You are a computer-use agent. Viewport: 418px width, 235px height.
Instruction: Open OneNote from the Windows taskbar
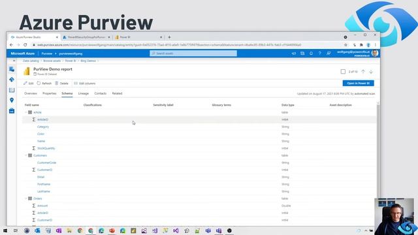coord(59,230)
